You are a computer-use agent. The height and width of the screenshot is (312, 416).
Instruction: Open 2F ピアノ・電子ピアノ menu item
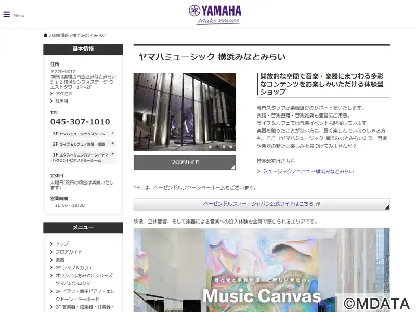click(x=85, y=295)
